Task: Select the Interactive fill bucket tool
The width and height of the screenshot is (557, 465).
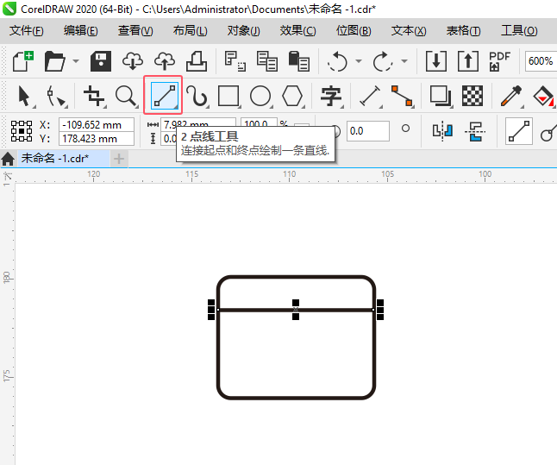Action: [x=543, y=96]
